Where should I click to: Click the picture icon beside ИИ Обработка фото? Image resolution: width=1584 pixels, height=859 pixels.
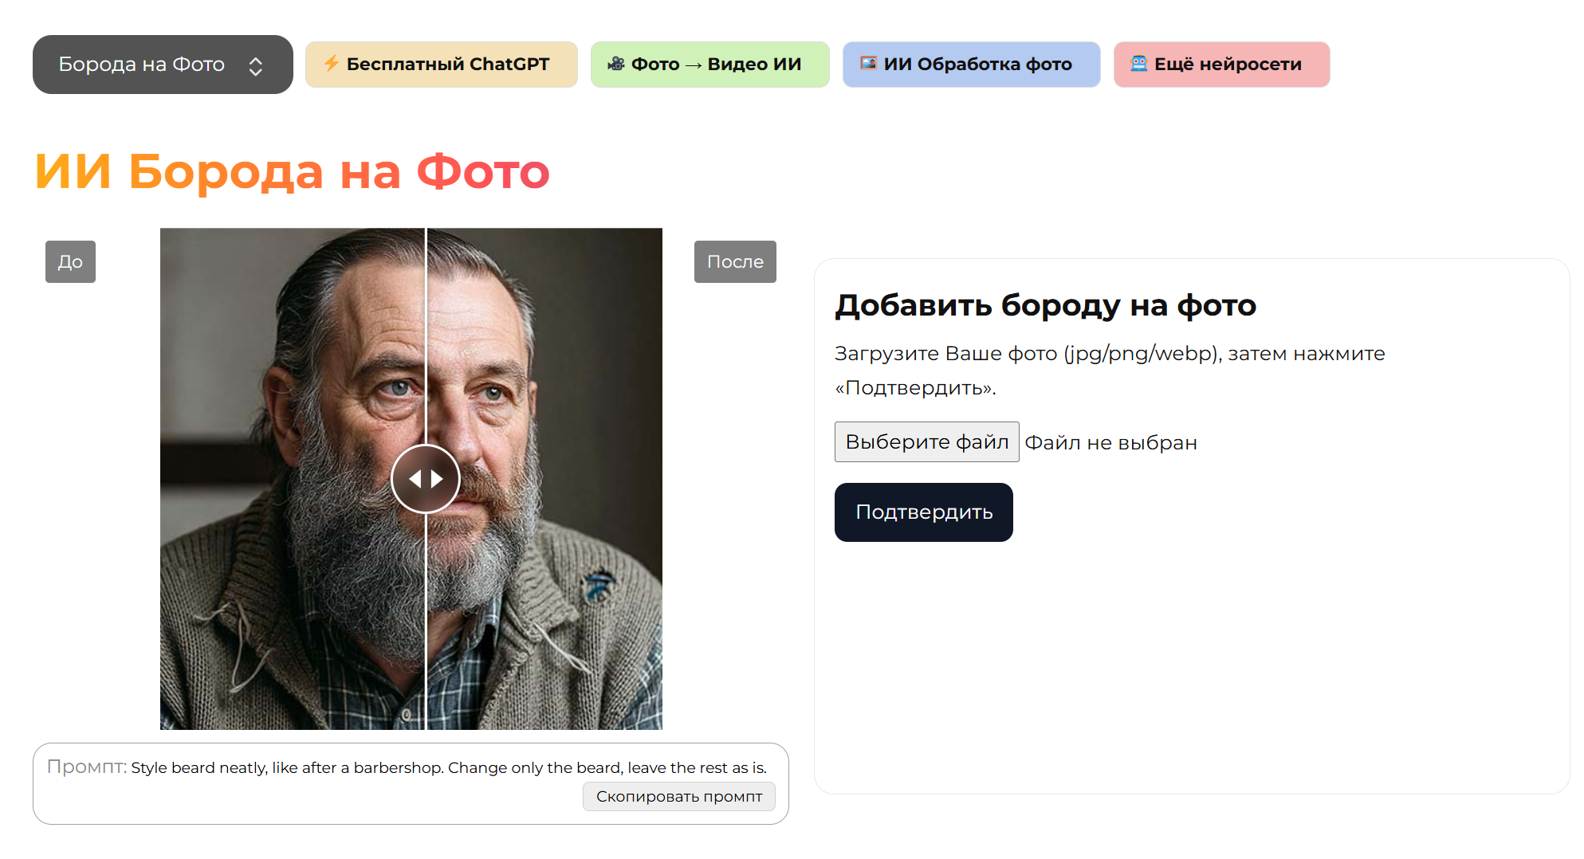click(x=868, y=64)
